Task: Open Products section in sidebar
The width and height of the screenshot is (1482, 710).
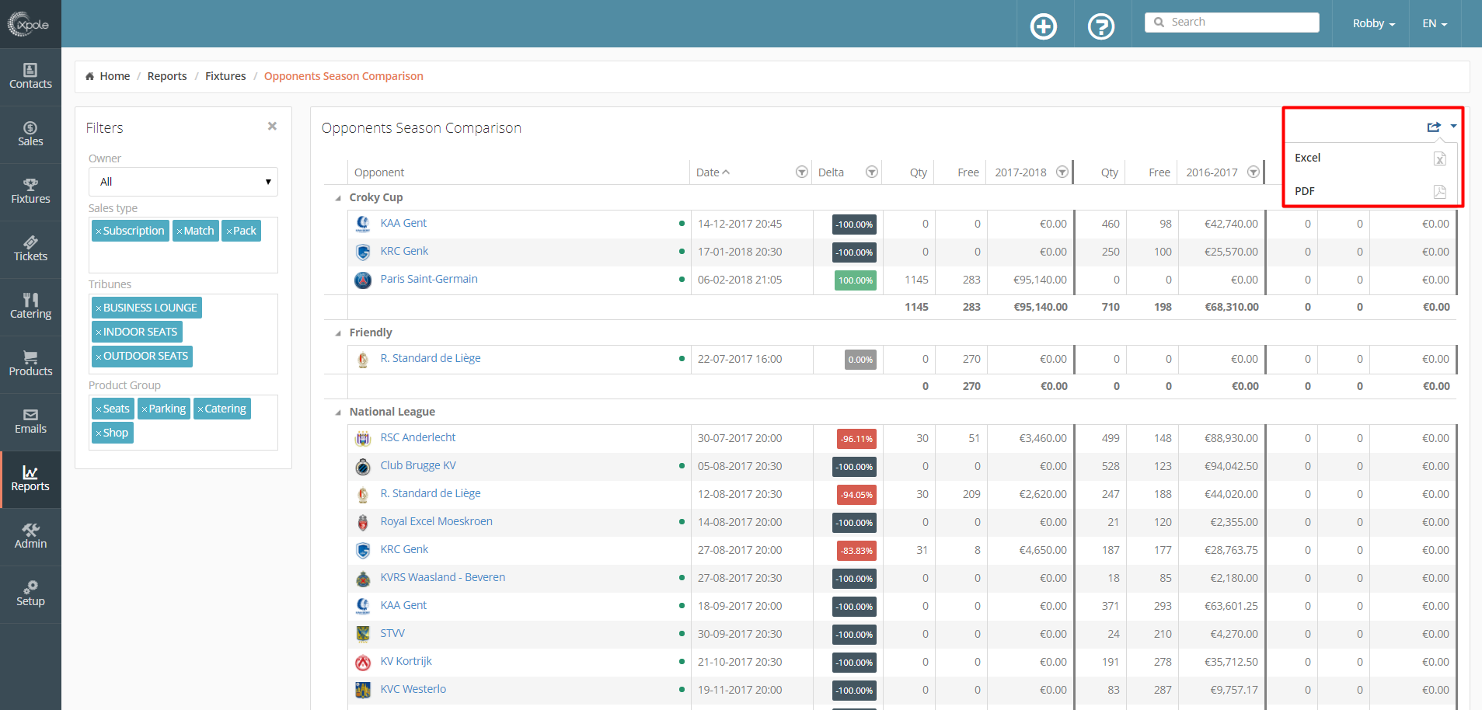Action: tap(30, 364)
